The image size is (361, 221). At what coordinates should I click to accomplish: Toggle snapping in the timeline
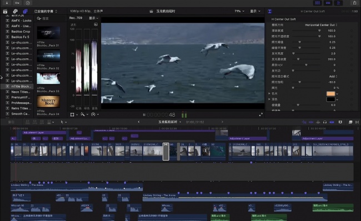(x=332, y=122)
